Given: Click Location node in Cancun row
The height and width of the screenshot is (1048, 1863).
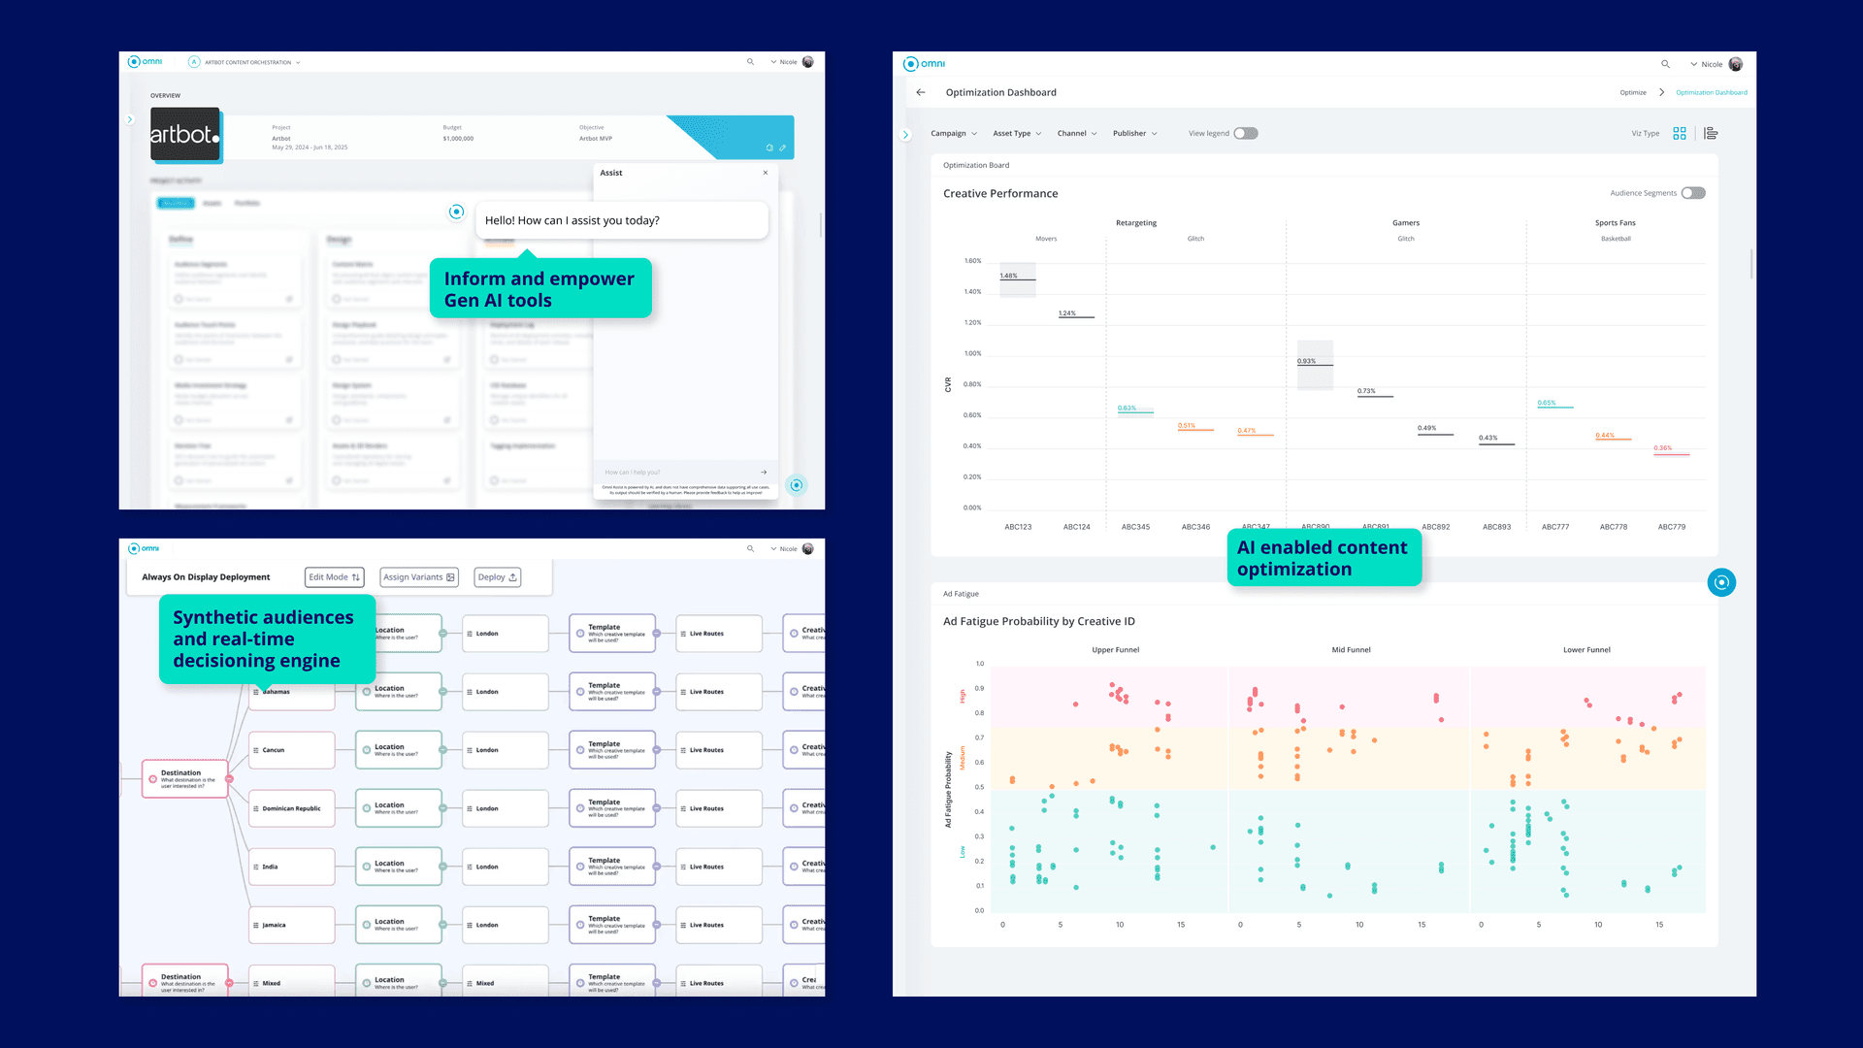Looking at the screenshot, I should [x=399, y=750].
